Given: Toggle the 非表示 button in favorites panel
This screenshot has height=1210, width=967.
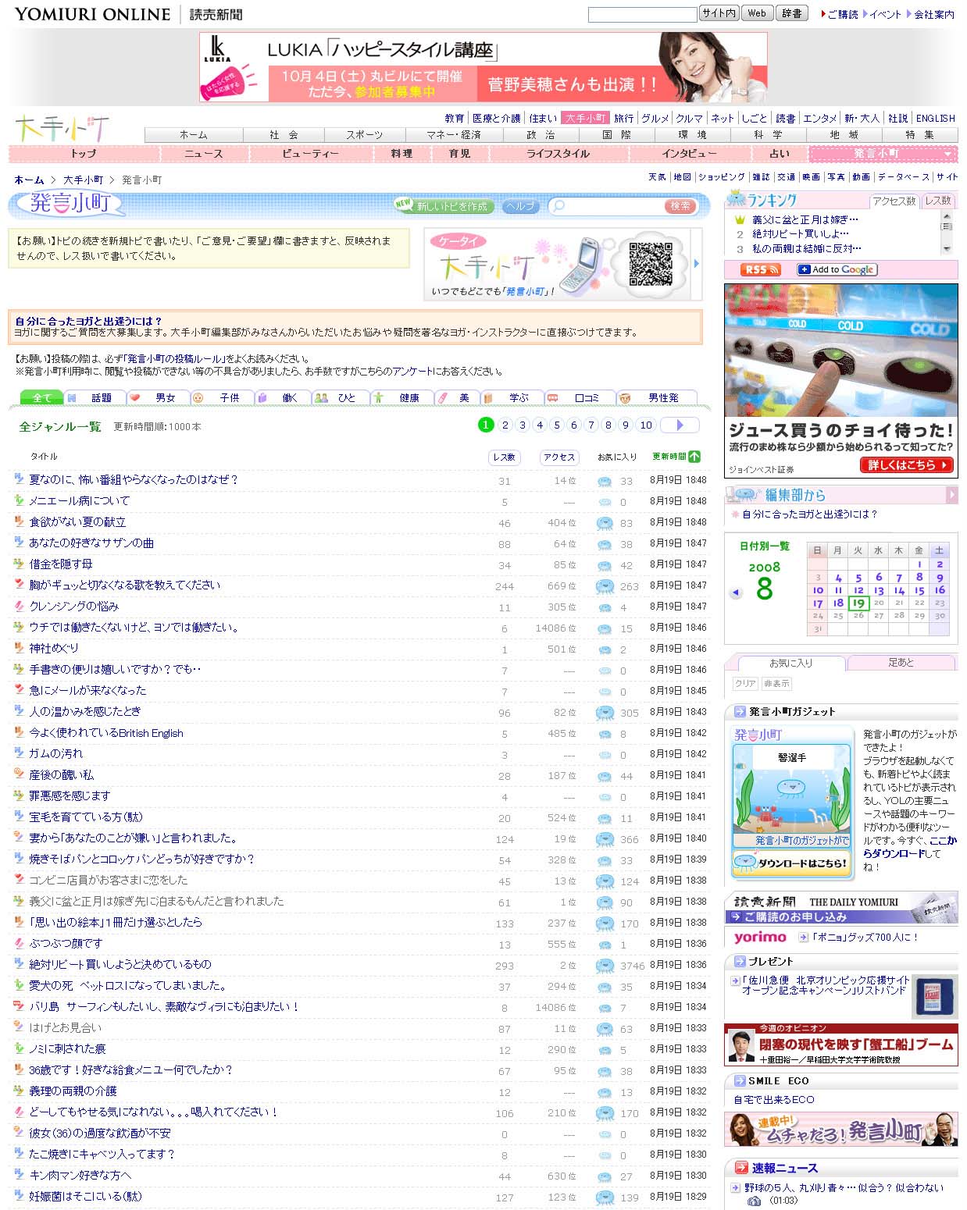Looking at the screenshot, I should pyautogui.click(x=776, y=683).
